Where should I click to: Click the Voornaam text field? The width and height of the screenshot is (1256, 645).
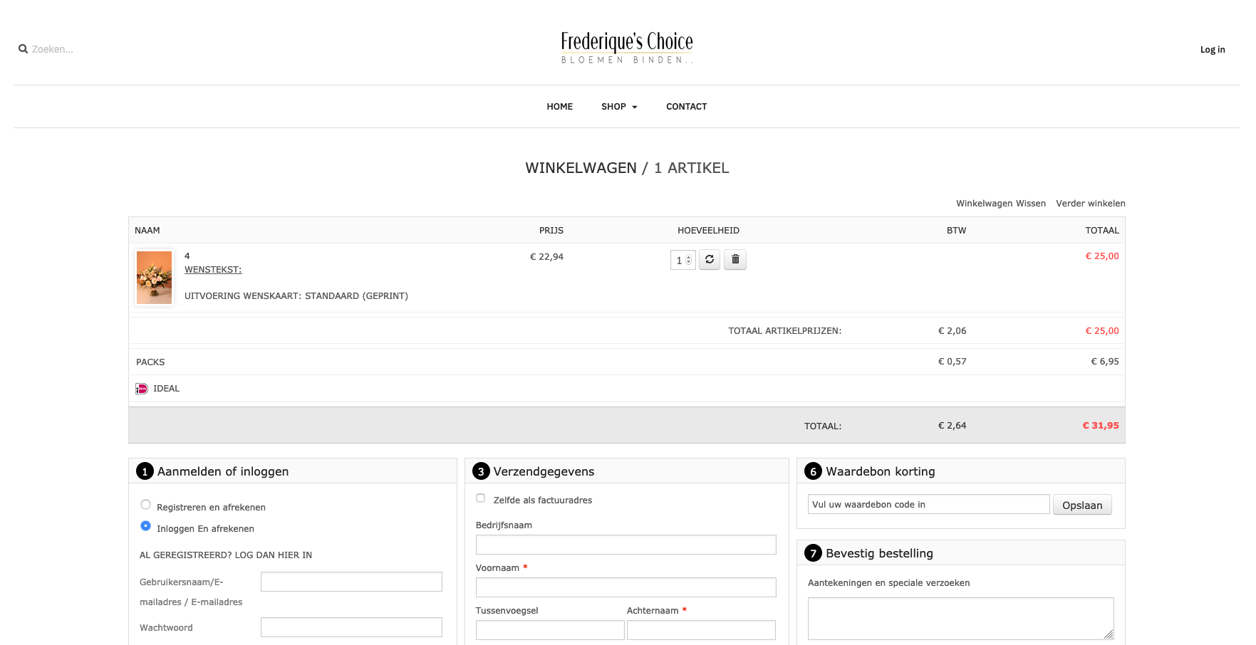(x=626, y=587)
